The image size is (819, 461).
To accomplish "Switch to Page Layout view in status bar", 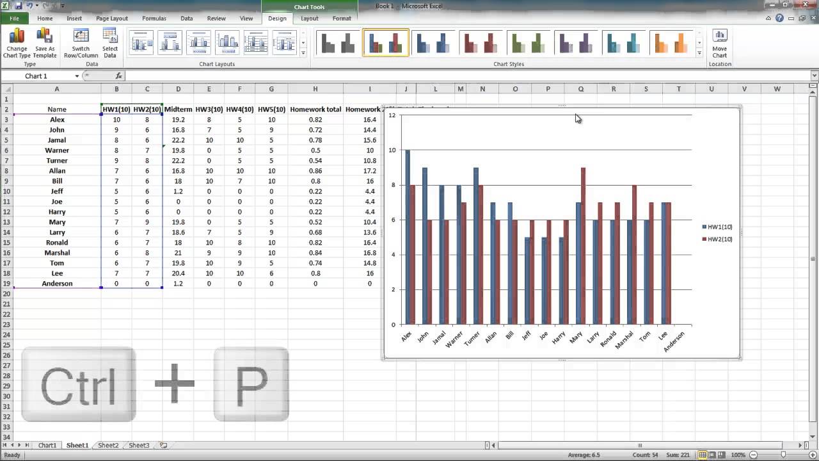I will pyautogui.click(x=713, y=455).
